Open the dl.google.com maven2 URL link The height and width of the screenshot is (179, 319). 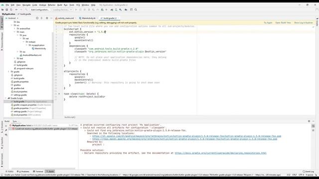(186, 136)
